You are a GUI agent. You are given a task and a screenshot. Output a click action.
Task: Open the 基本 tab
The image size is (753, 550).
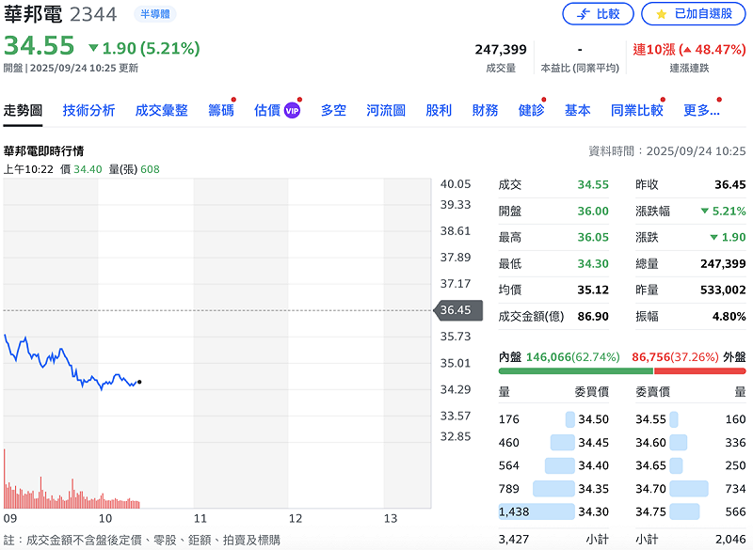tap(578, 110)
